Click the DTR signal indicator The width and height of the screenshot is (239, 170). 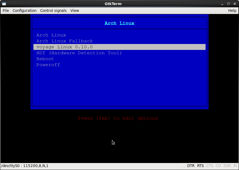(x=191, y=166)
